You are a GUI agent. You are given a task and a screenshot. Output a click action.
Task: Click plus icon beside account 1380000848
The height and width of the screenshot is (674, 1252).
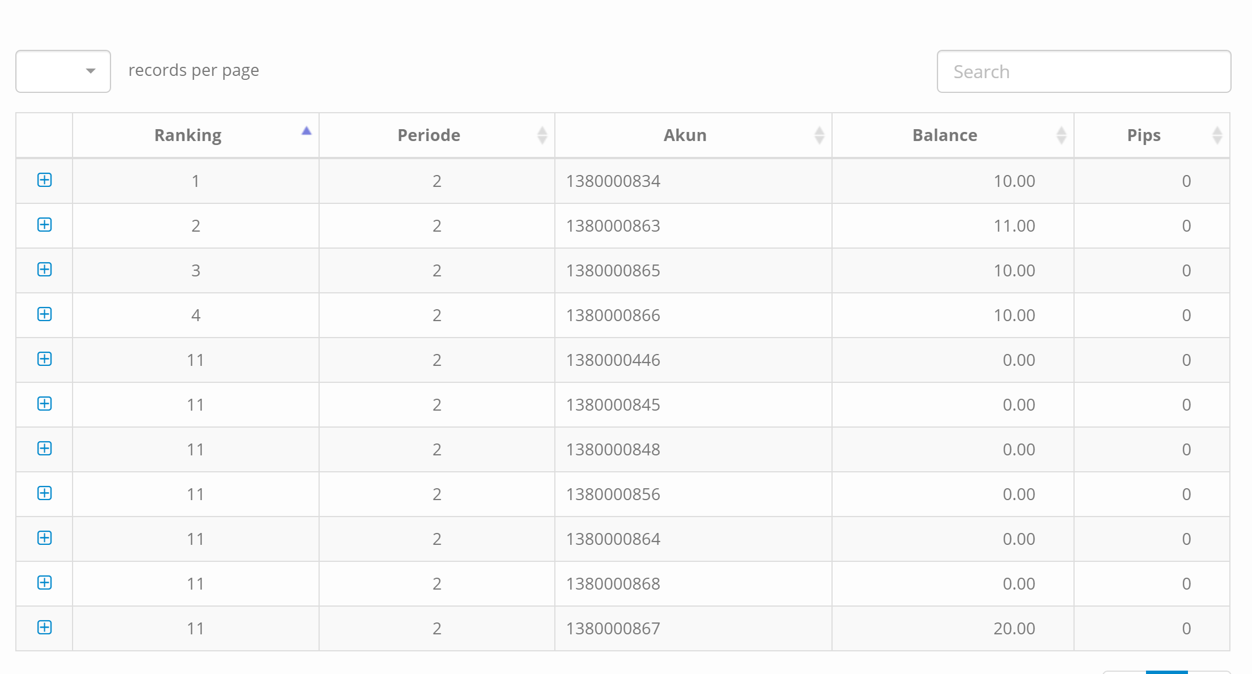coord(44,449)
